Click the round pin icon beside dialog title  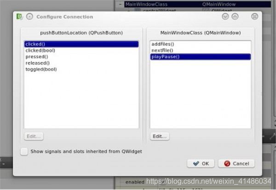pyautogui.click(x=29, y=17)
